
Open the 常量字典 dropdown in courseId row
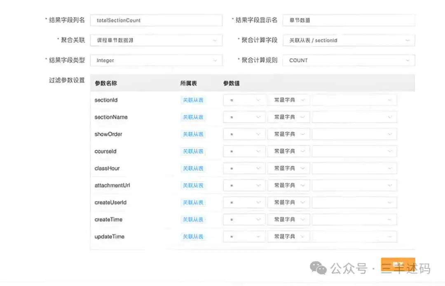pyautogui.click(x=288, y=151)
